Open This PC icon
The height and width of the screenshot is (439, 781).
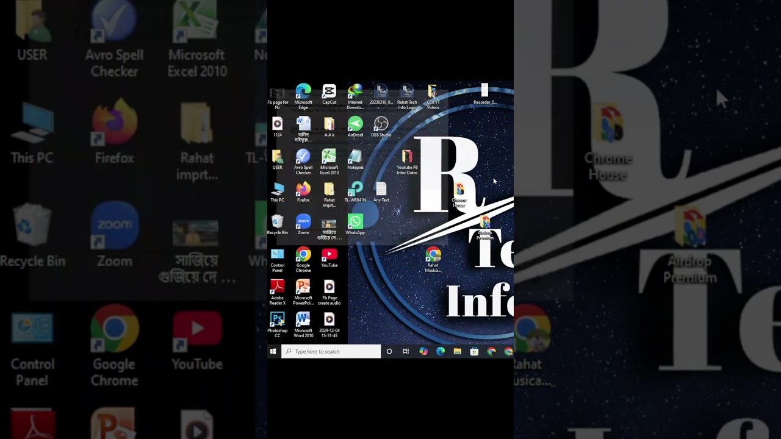(278, 192)
